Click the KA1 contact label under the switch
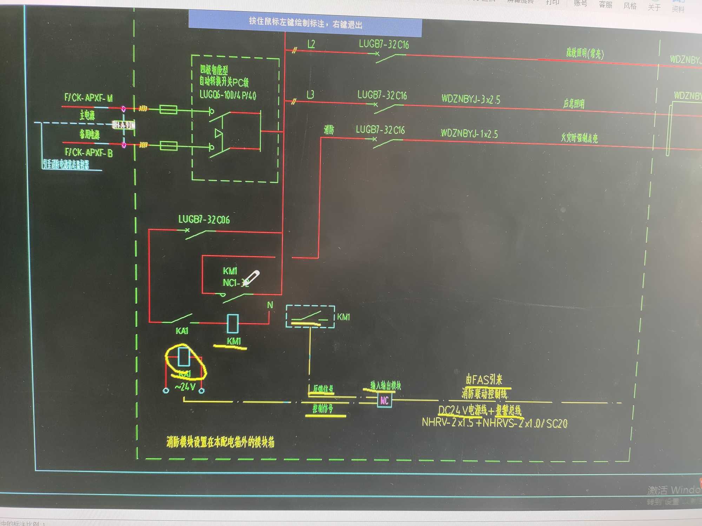This screenshot has width=702, height=526. pos(182,331)
